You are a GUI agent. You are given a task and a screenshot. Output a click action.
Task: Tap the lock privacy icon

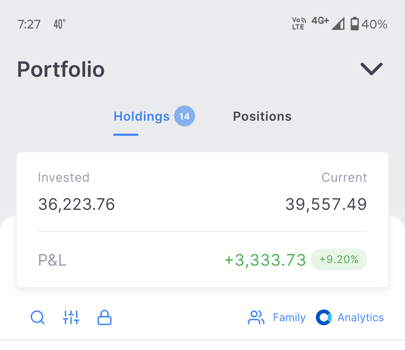[x=104, y=317]
